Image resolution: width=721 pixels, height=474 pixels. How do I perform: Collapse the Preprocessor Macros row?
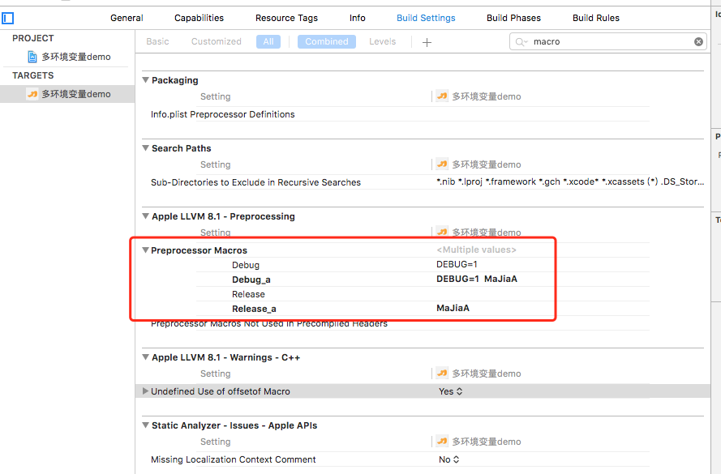[145, 250]
